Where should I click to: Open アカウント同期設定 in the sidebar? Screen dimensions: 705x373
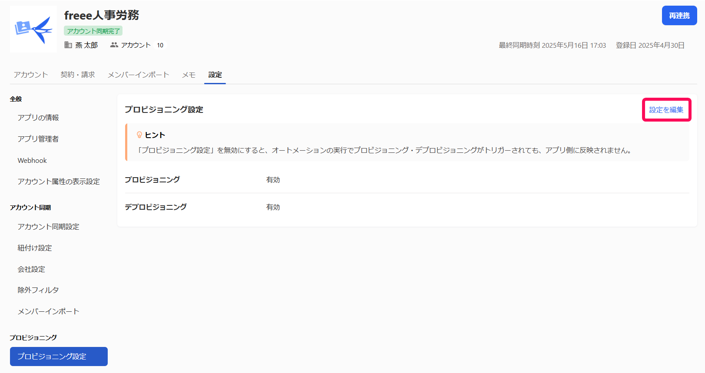tap(48, 227)
